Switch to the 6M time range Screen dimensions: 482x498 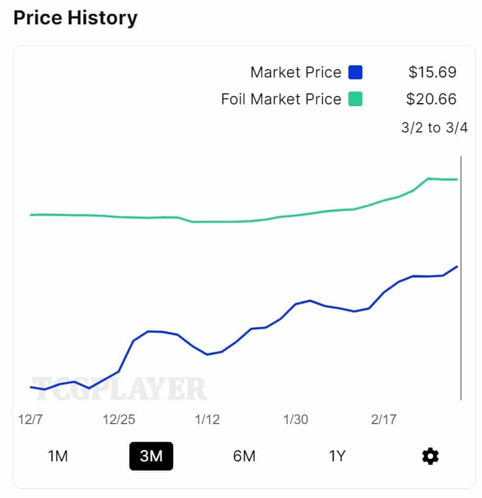coord(244,456)
